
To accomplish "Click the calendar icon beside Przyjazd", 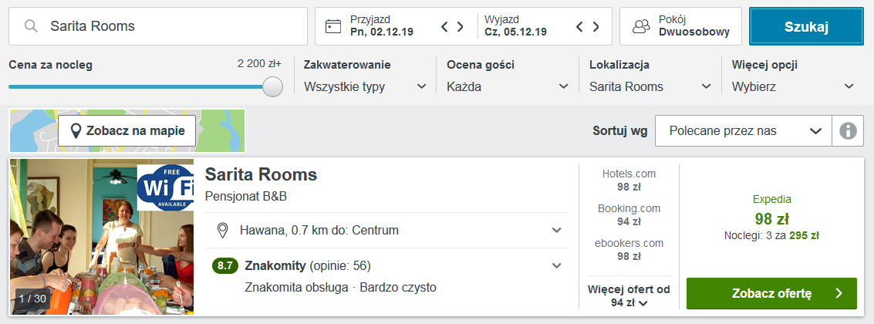I will [332, 26].
